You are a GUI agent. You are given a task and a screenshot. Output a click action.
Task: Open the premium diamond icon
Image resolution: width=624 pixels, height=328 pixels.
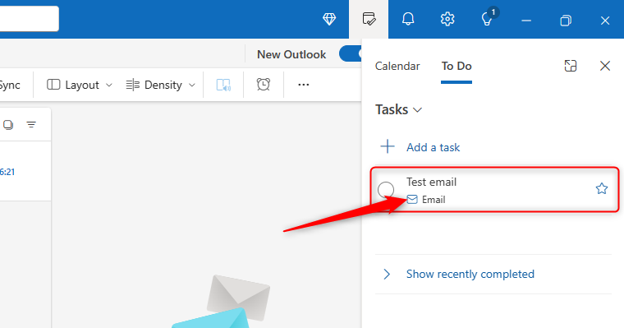pyautogui.click(x=329, y=19)
